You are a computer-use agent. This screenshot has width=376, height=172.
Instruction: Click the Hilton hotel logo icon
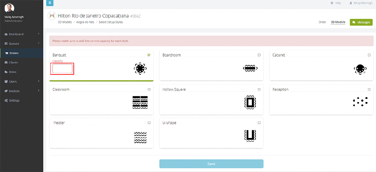[52, 16]
